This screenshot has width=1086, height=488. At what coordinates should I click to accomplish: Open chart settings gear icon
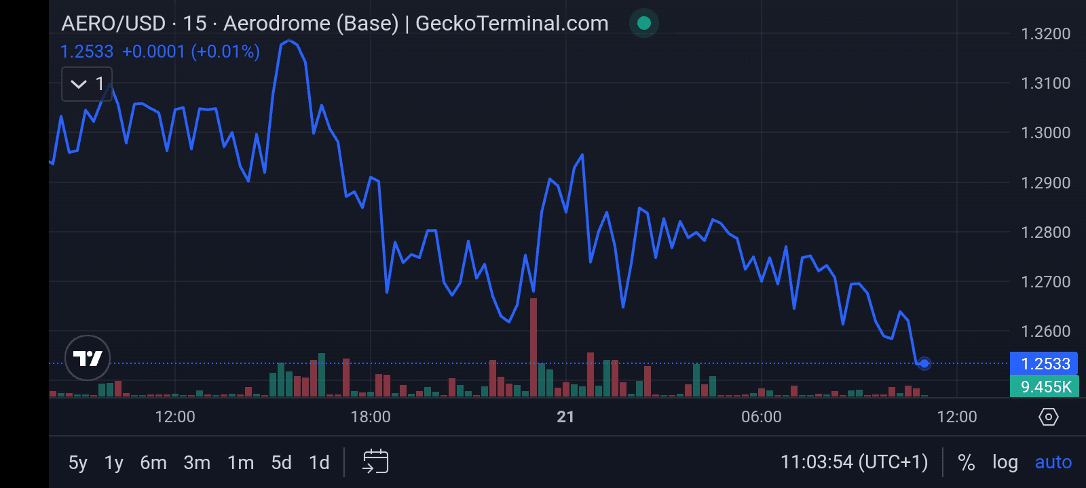click(x=1049, y=417)
